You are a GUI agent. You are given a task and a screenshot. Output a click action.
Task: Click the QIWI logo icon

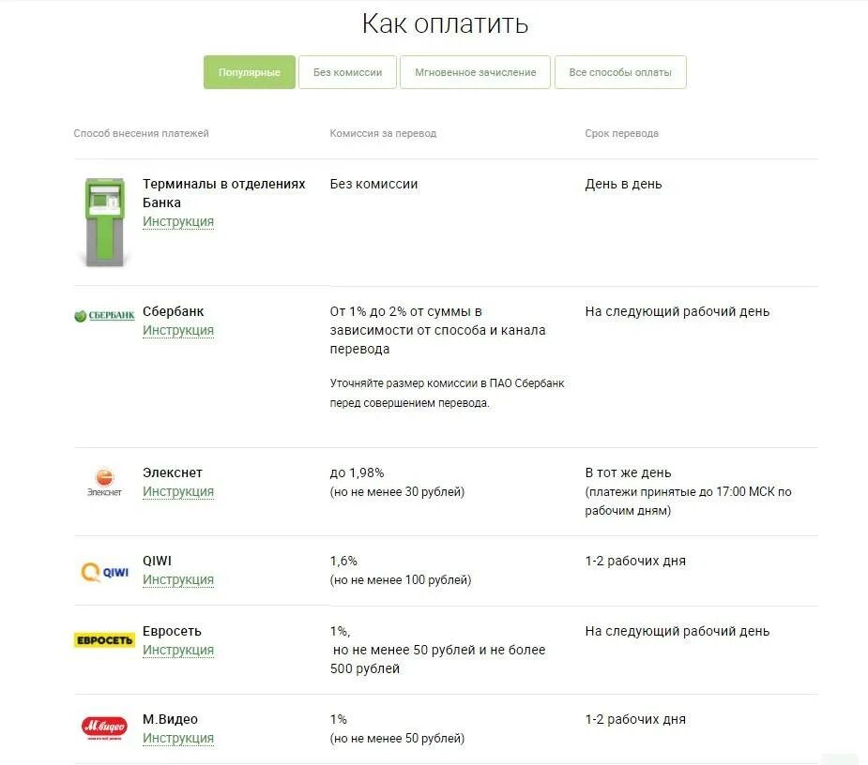coord(104,571)
